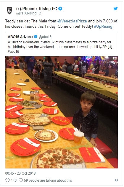The width and height of the screenshot is (124, 187).
Task: Open the @VeneziasPizza mention
Action: click(x=72, y=21)
